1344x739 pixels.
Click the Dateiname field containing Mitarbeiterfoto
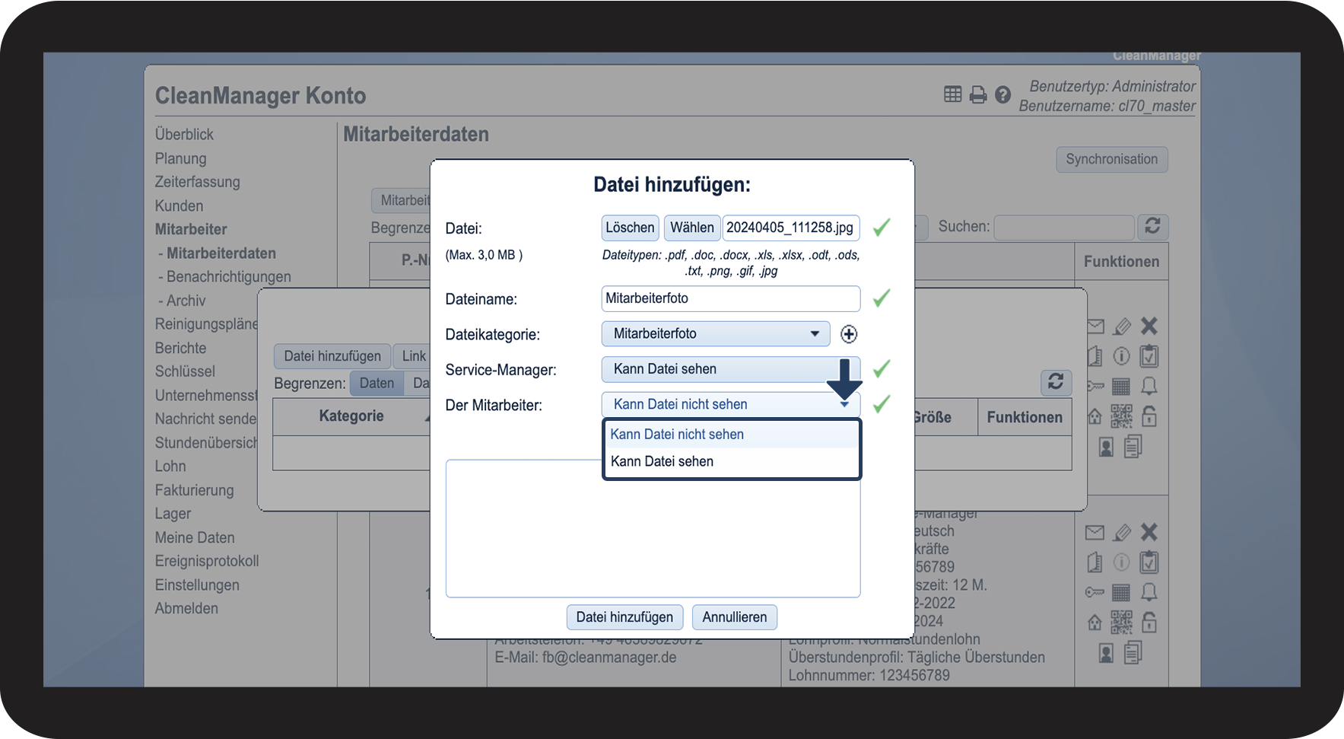point(730,298)
